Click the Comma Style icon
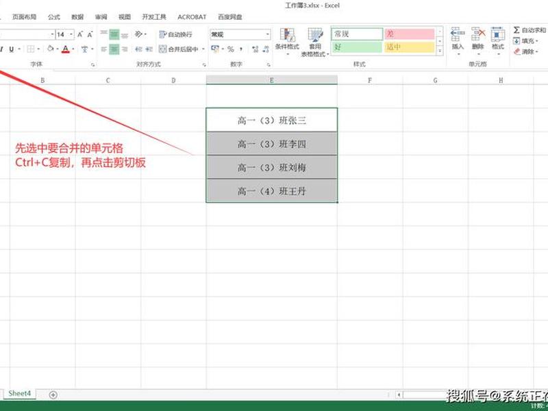 (x=241, y=49)
